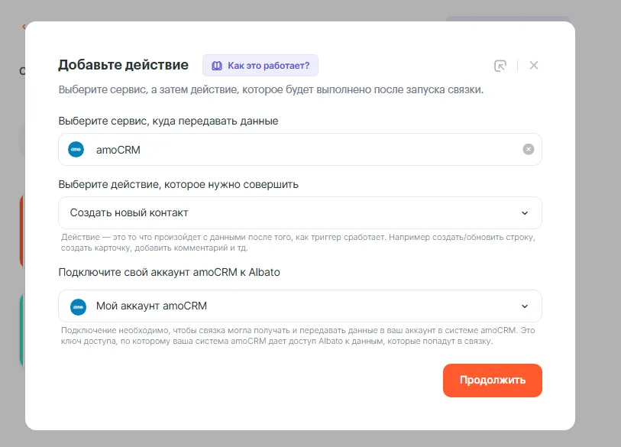The width and height of the screenshot is (621, 447).
Task: Click the amoCRM logo in service field
Action: (76, 150)
